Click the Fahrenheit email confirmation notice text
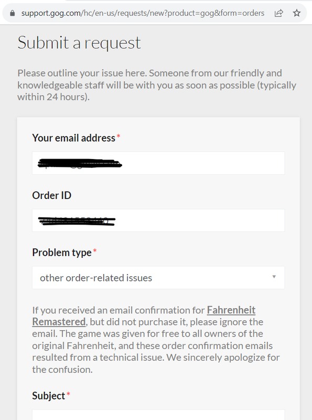 156,340
